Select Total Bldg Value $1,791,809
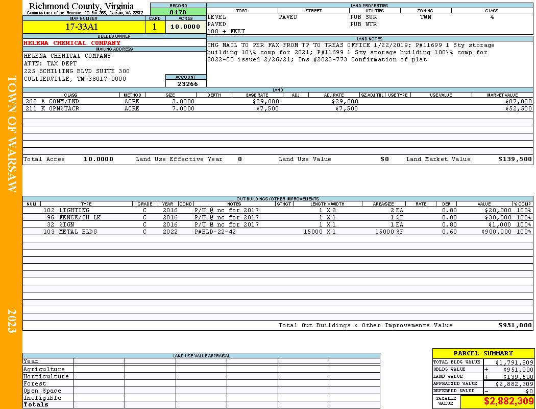 [514, 362]
